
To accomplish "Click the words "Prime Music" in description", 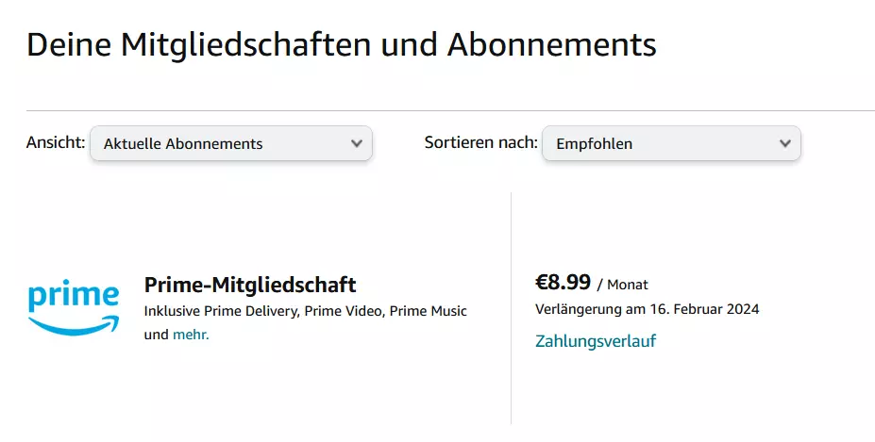I will (428, 311).
